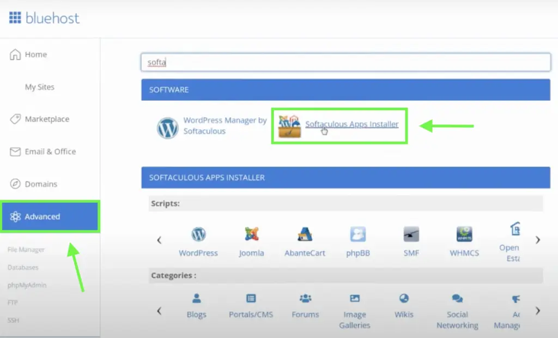Open File Manager under Advanced
The image size is (558, 338).
(26, 250)
